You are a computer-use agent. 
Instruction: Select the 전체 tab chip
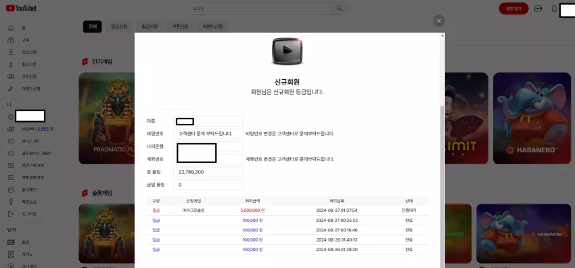pos(93,26)
